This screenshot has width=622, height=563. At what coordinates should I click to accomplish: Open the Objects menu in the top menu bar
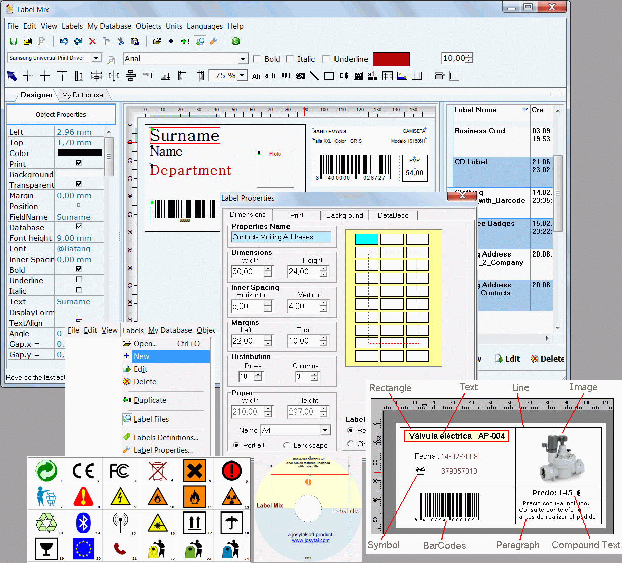point(149,26)
